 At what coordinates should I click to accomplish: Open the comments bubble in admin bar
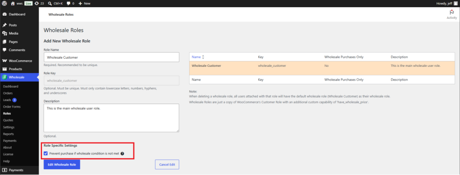tap(68, 4)
